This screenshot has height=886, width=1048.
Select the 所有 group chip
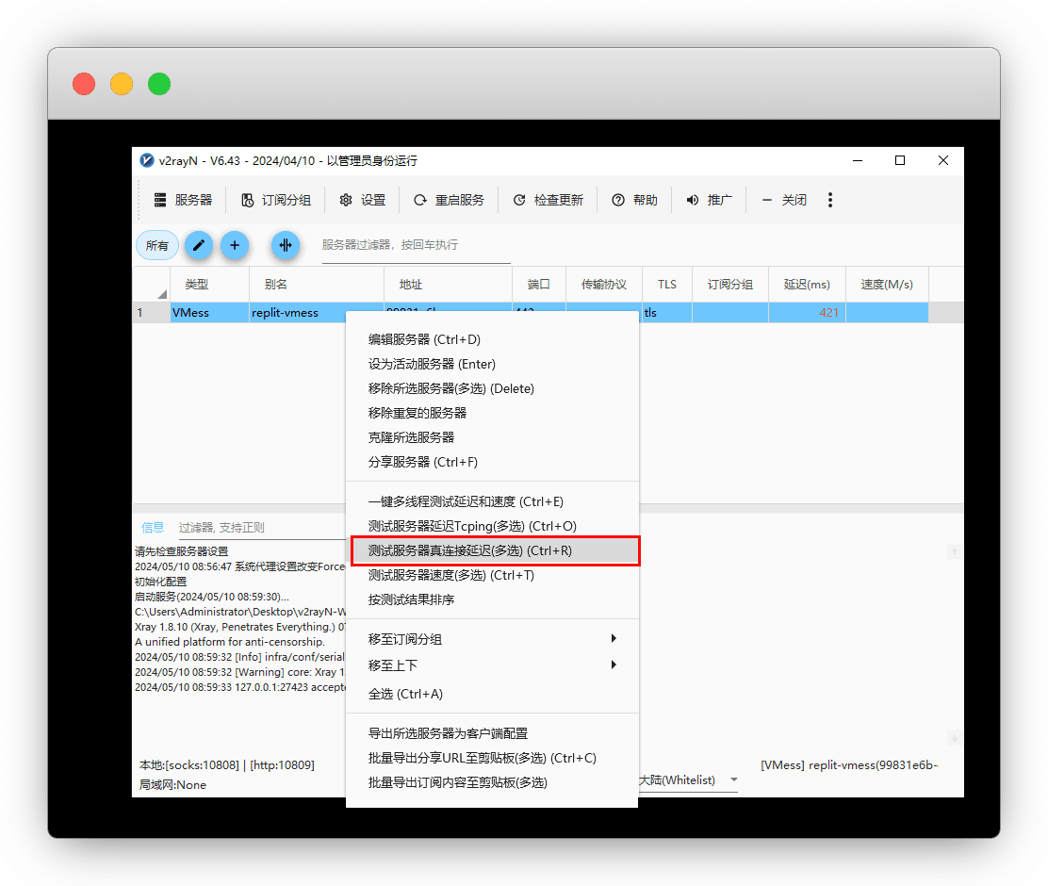pos(157,245)
